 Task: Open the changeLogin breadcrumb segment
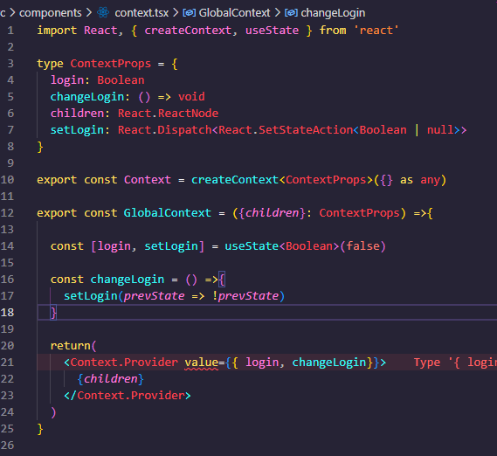coord(333,13)
